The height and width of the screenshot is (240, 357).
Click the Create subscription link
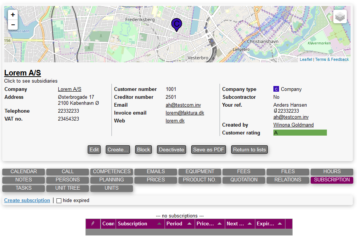[27, 201]
